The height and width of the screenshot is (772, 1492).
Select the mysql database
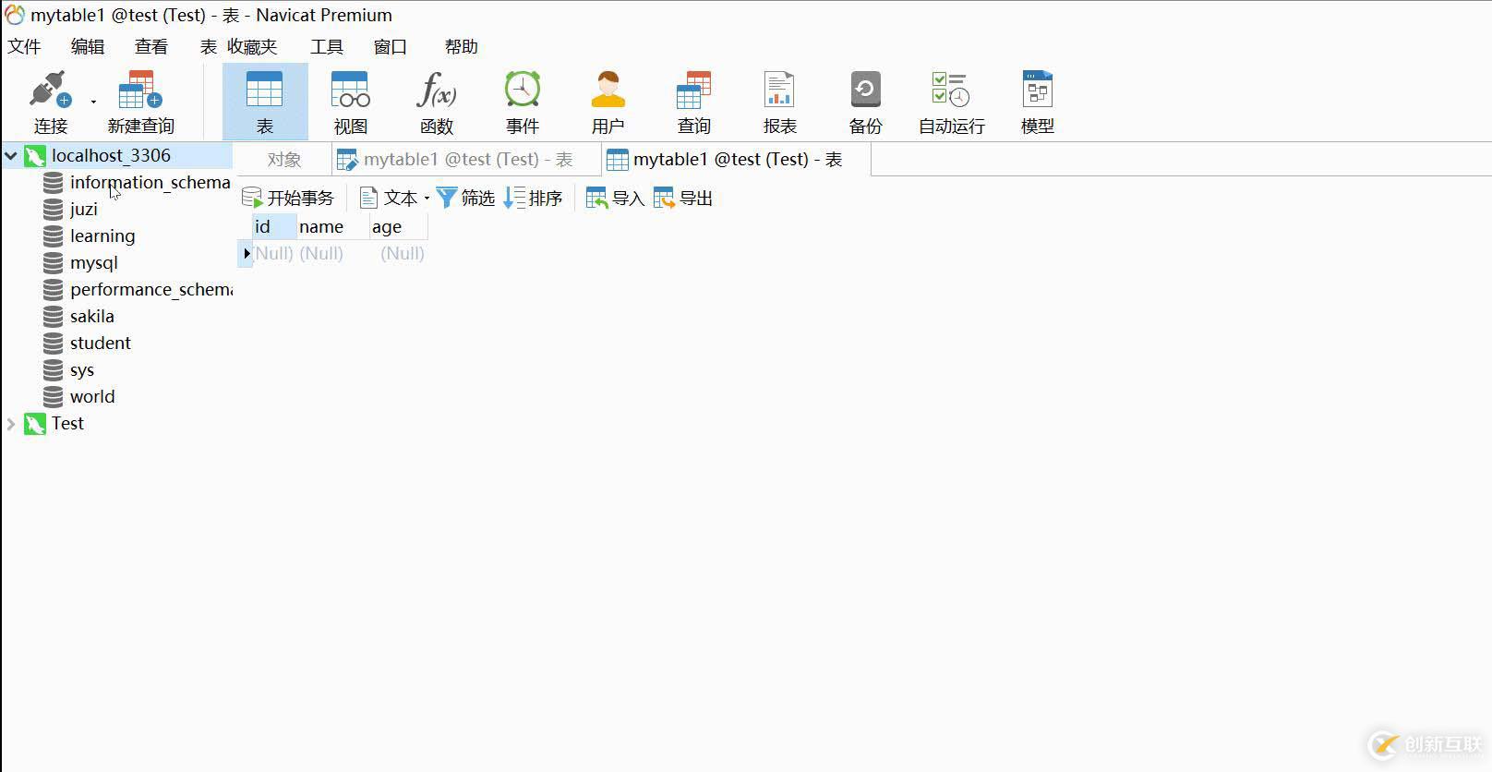pos(94,262)
